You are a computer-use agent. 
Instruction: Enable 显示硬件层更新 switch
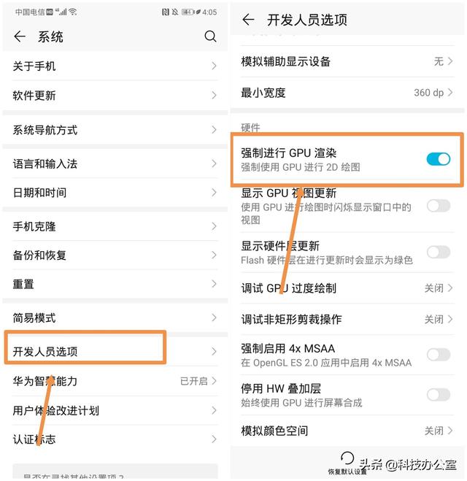coord(438,252)
